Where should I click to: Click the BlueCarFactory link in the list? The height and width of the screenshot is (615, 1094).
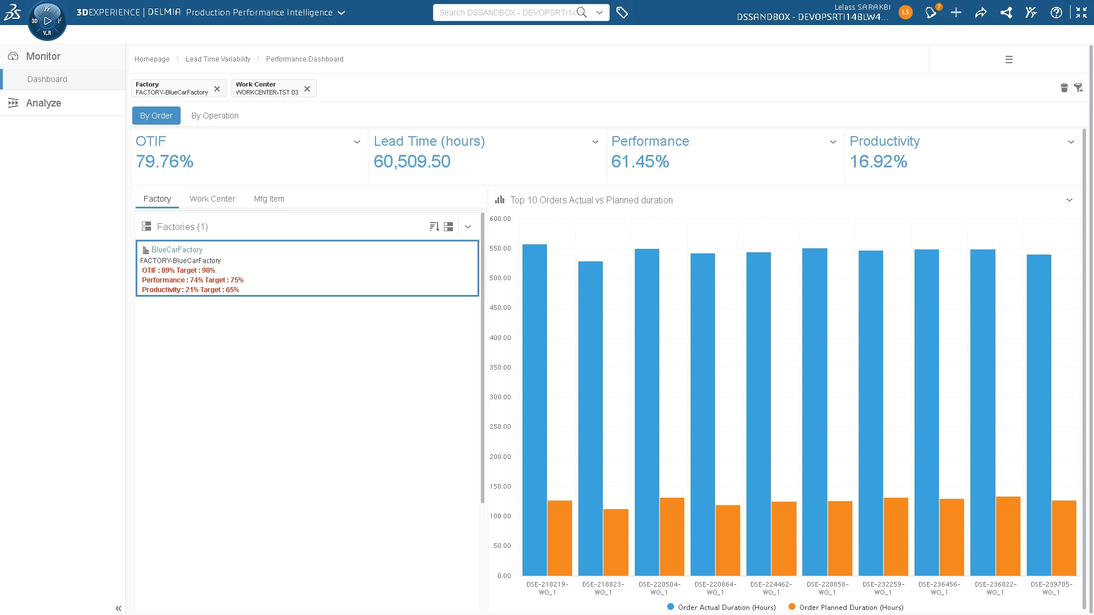pos(177,249)
